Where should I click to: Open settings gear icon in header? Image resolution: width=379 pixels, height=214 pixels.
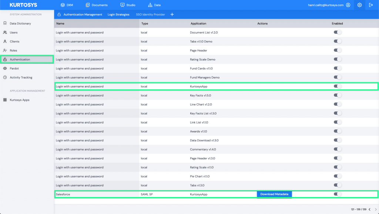359,5
